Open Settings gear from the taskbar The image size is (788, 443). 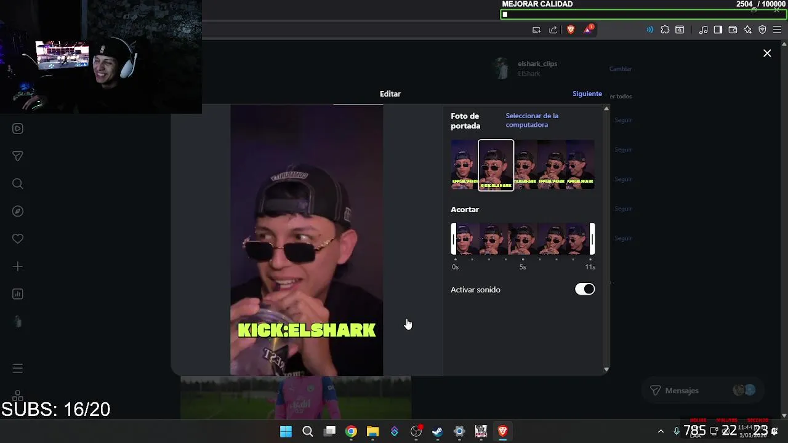coord(459,431)
